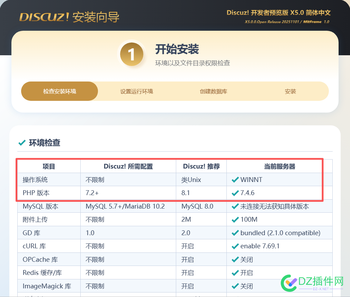The width and height of the screenshot is (350, 297).
Task: Click the 安装向导 title text
Action: tap(96, 17)
